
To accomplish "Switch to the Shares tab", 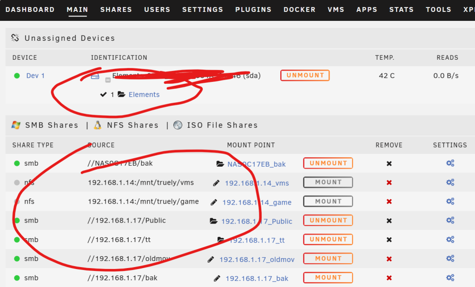I will (x=116, y=9).
